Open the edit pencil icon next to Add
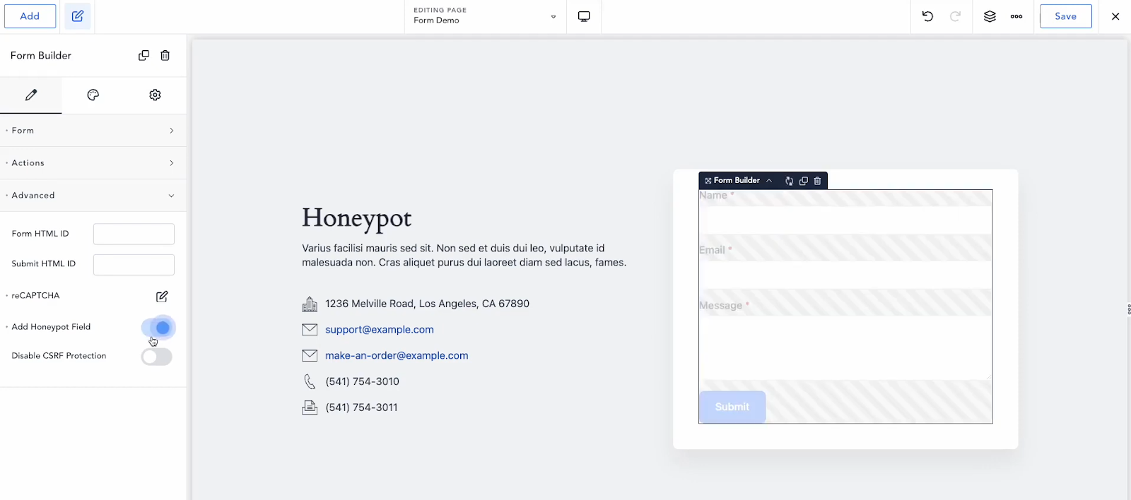1131x500 pixels. coord(78,16)
